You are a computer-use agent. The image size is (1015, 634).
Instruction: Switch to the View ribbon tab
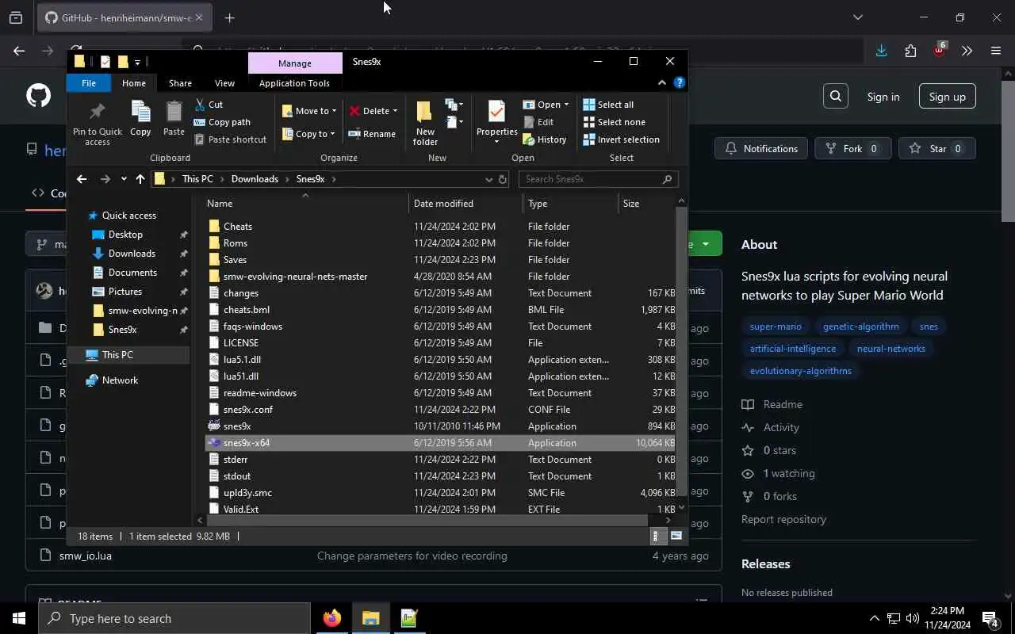pyautogui.click(x=224, y=83)
